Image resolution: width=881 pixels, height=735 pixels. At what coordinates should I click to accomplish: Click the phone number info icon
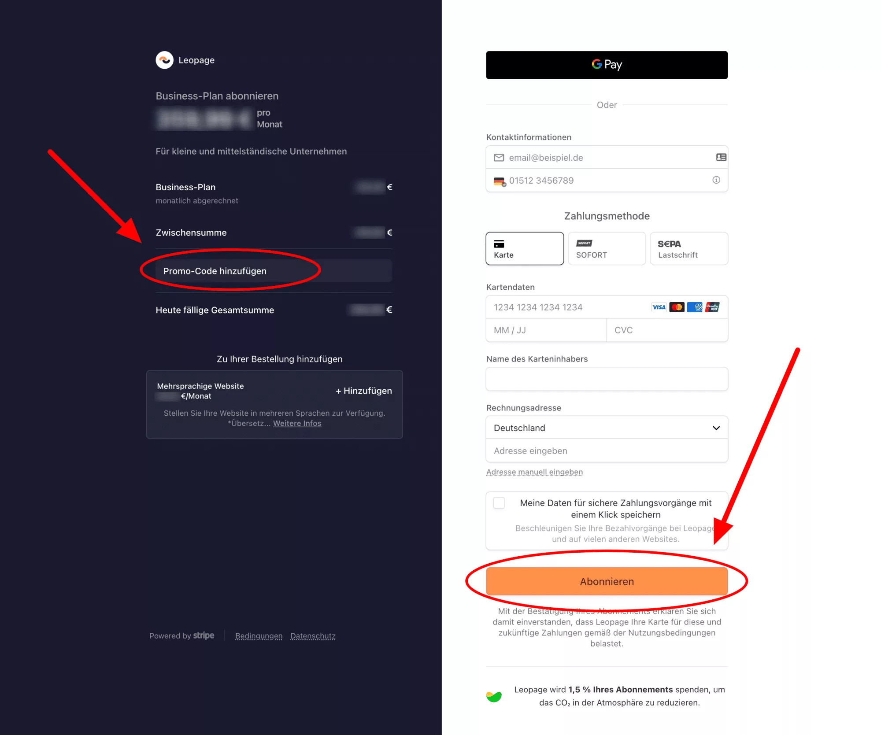tap(716, 180)
